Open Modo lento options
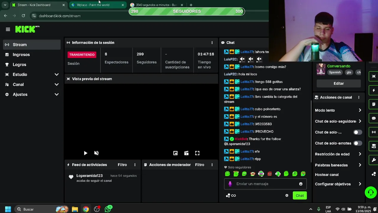The image size is (378, 213). (338, 110)
